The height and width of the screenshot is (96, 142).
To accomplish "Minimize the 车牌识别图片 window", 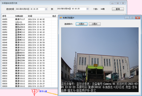I will (x=127, y=18).
